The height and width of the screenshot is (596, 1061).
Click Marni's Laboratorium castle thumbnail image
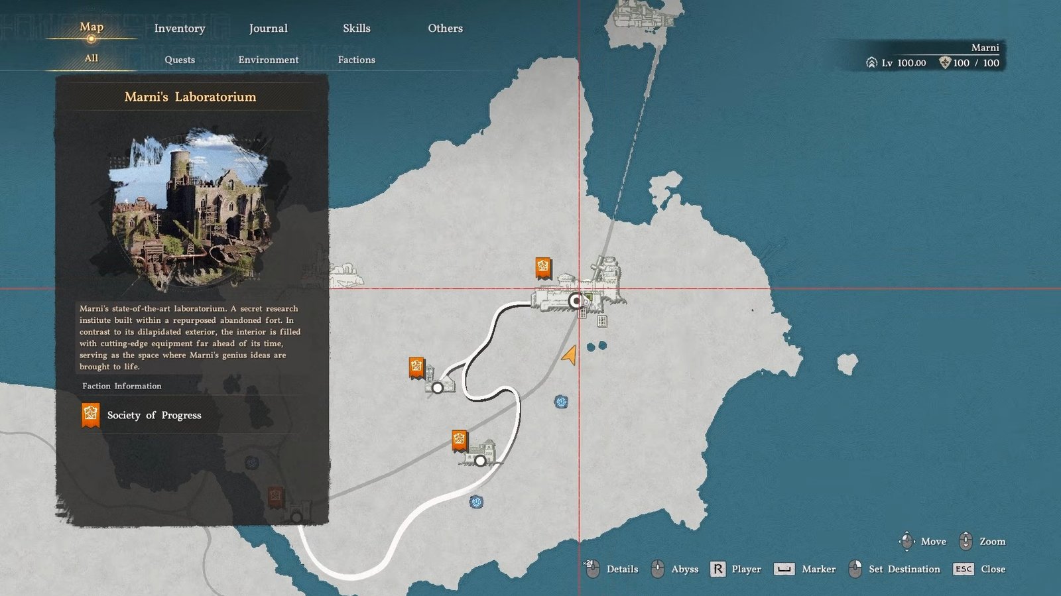[x=191, y=209]
